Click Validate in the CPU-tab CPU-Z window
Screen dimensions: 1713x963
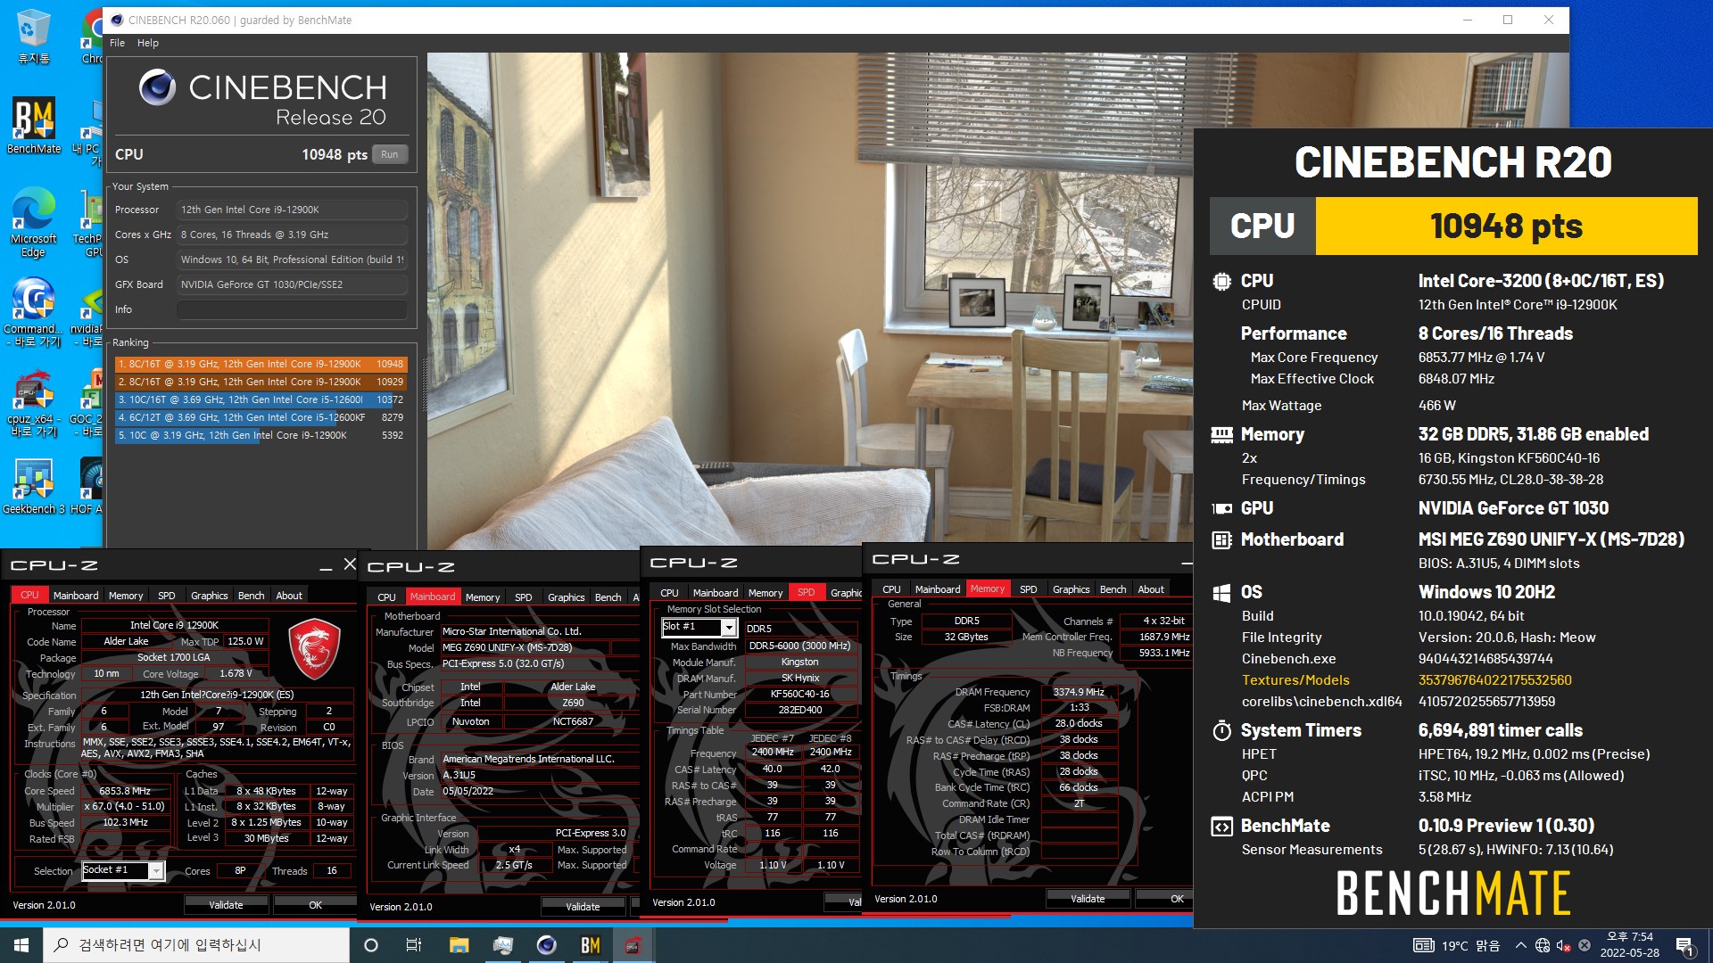click(226, 904)
